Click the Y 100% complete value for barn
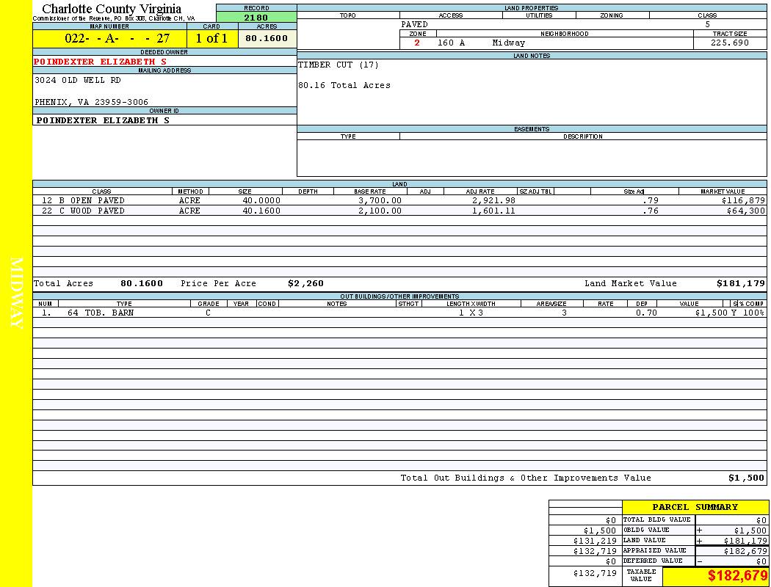Screen dimensions: 771x587 point(748,313)
